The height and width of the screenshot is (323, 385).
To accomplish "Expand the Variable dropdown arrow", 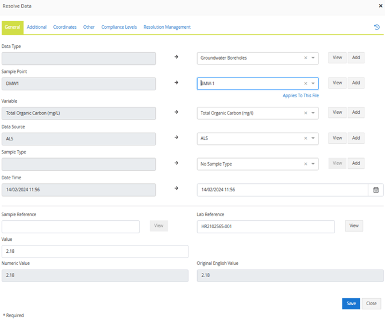I will tap(313, 113).
